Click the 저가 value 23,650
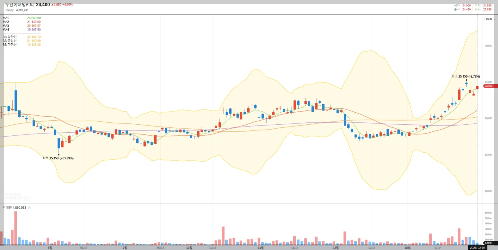This screenshot has width=498, height=250. [x=487, y=9]
